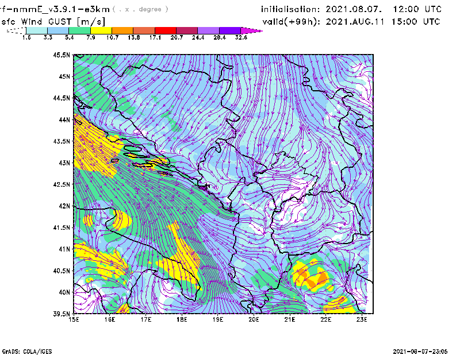
Task: Click the 42N latitude label
Action: 64,206
